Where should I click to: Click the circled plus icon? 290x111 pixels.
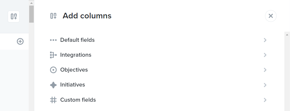(x=20, y=41)
